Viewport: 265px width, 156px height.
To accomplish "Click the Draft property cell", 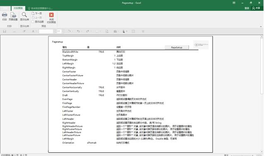I will click(65, 95).
